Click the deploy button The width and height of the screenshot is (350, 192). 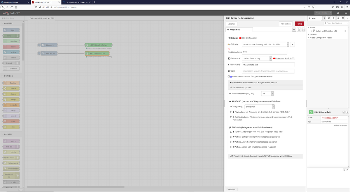click(x=322, y=13)
